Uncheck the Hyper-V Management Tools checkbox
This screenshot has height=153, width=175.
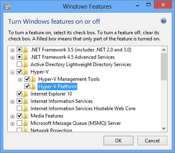(x=27, y=79)
